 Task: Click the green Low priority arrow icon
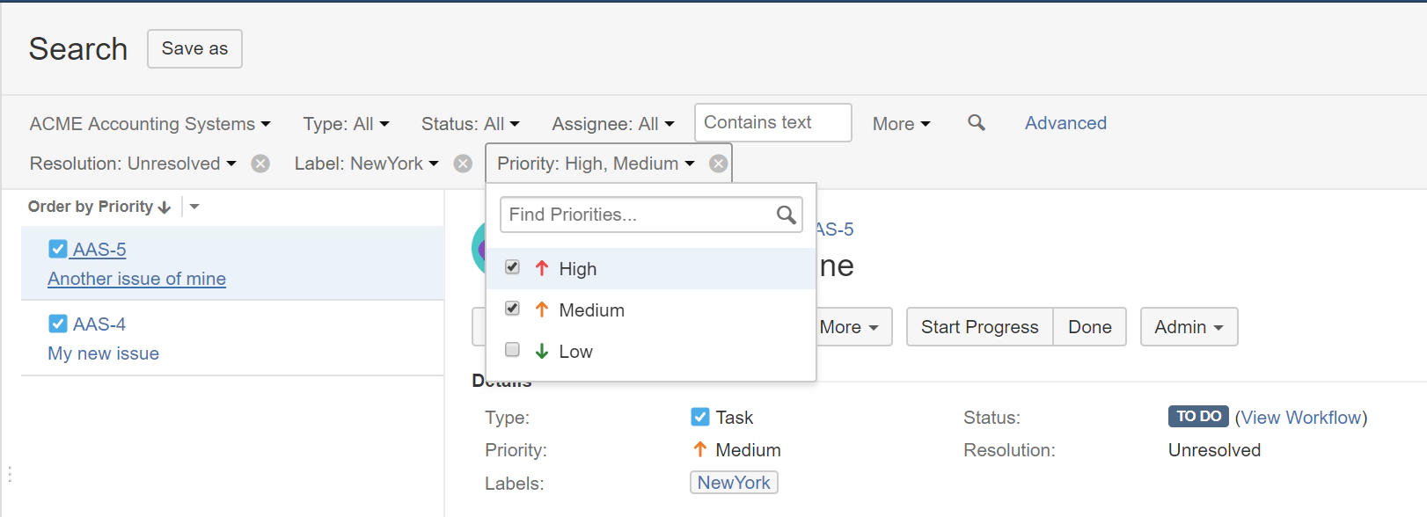(x=542, y=352)
